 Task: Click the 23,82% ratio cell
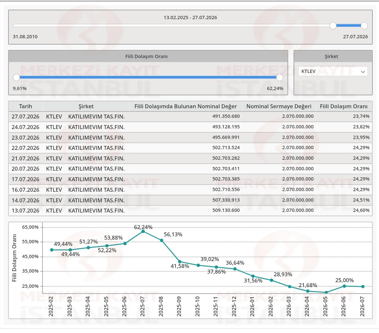click(361, 127)
